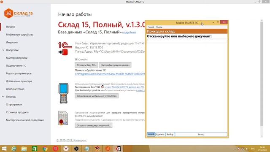Open Лицензии in the sidebar
Screen dimensions: 270x152
[x=12, y=42]
